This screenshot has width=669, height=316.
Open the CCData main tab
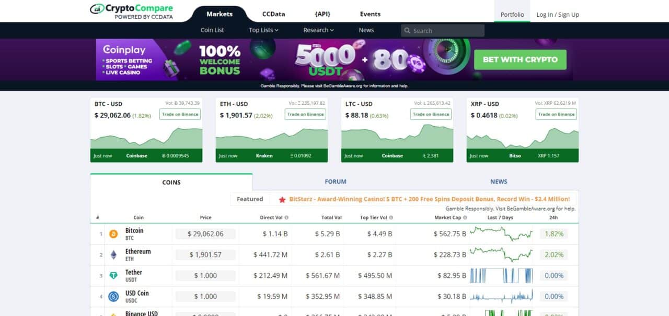point(273,14)
